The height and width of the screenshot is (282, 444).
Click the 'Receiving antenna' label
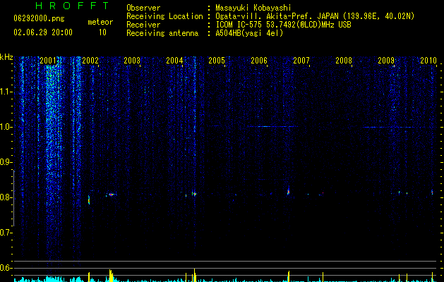pyautogui.click(x=162, y=33)
